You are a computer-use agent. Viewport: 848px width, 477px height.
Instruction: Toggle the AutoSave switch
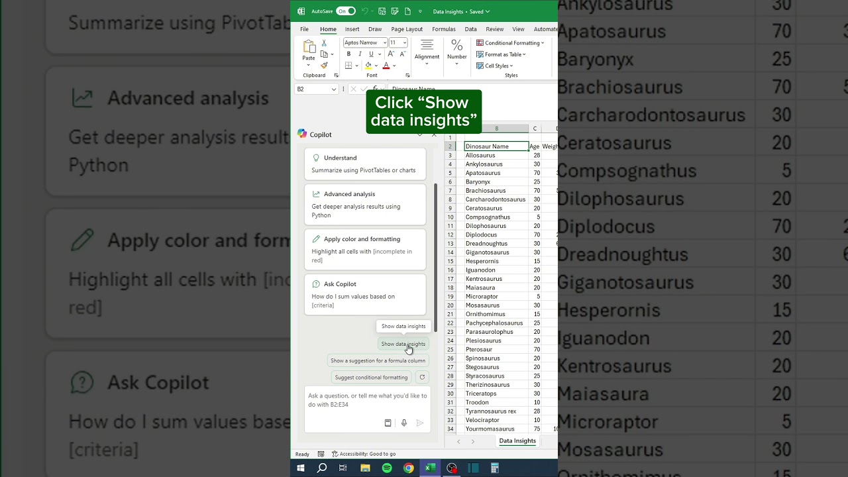click(346, 11)
